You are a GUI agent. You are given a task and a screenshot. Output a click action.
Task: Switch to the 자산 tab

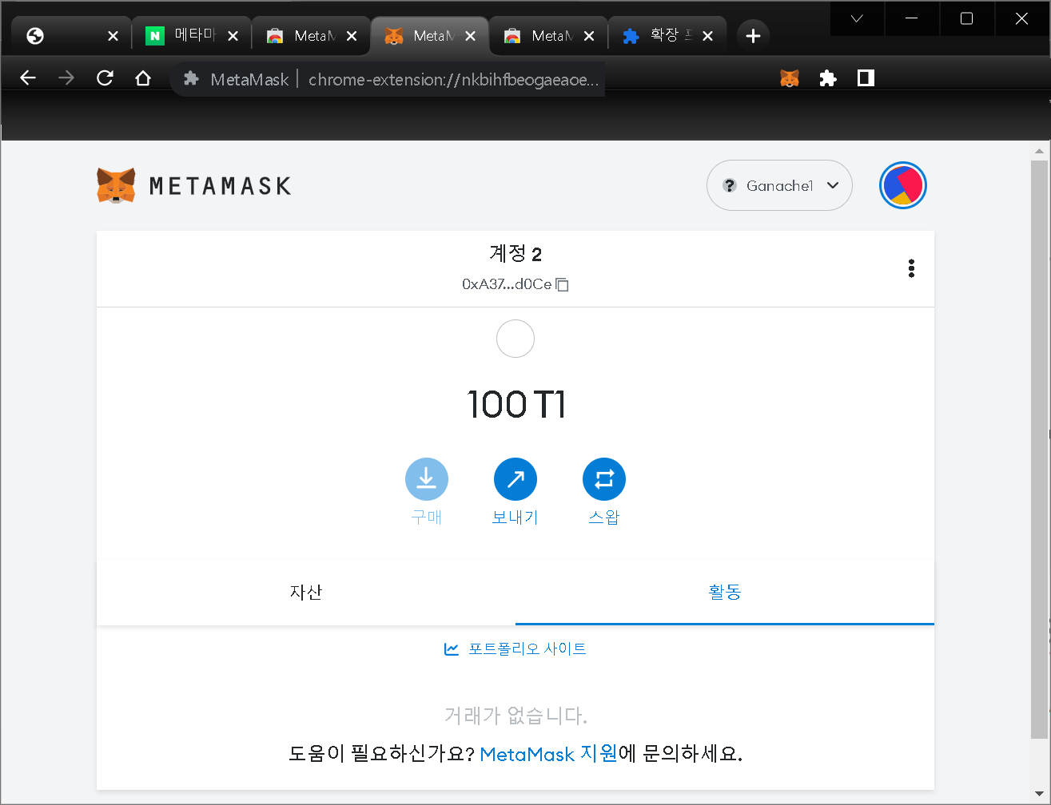point(306,592)
